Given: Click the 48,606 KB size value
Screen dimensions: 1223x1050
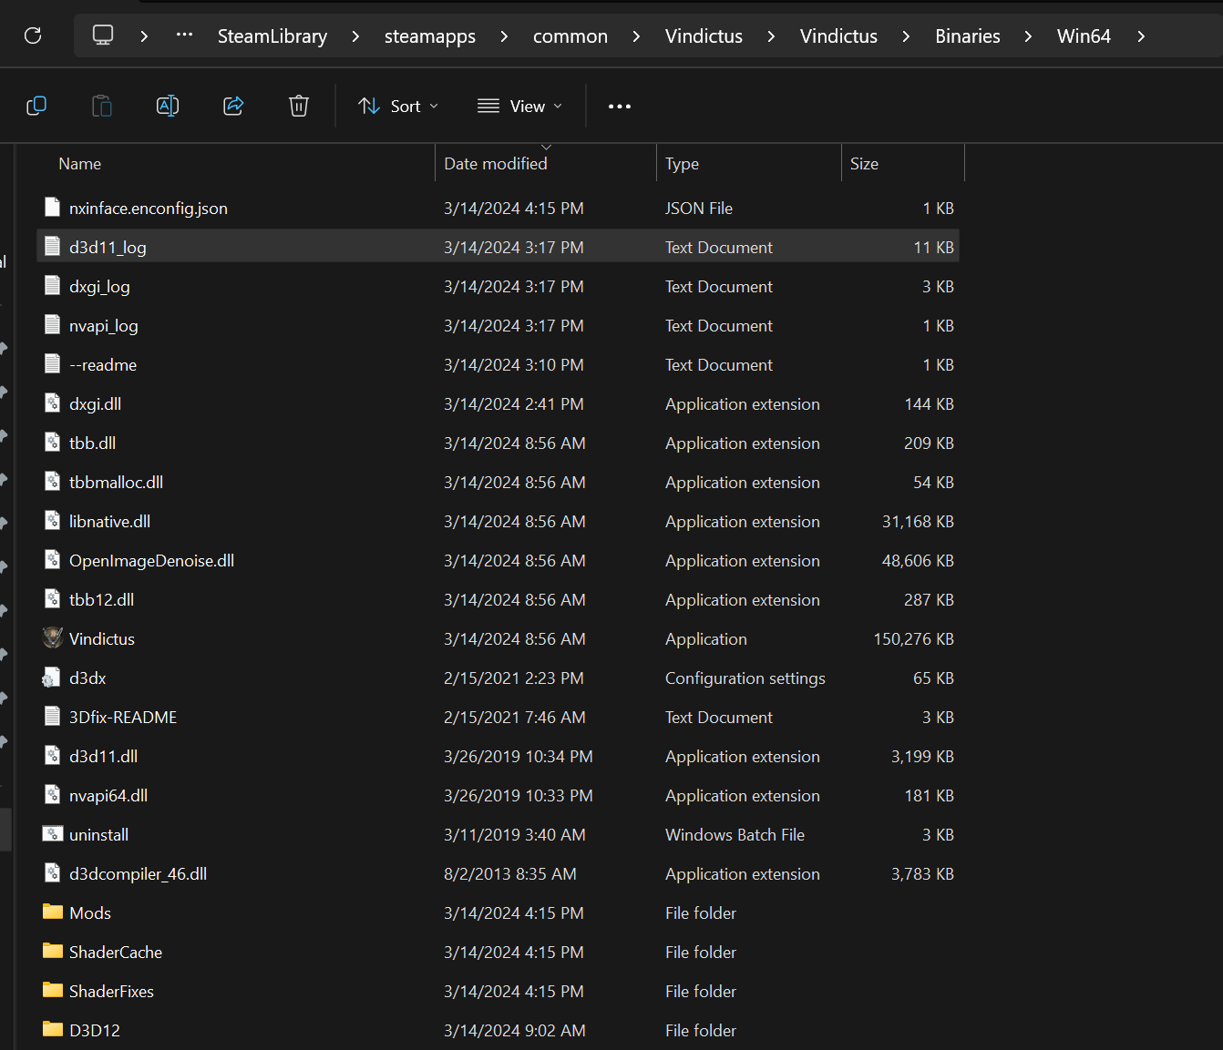Looking at the screenshot, I should click(x=918, y=561).
